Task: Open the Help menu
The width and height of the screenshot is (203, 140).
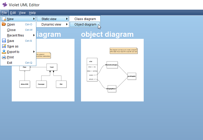Action: coord(32,13)
